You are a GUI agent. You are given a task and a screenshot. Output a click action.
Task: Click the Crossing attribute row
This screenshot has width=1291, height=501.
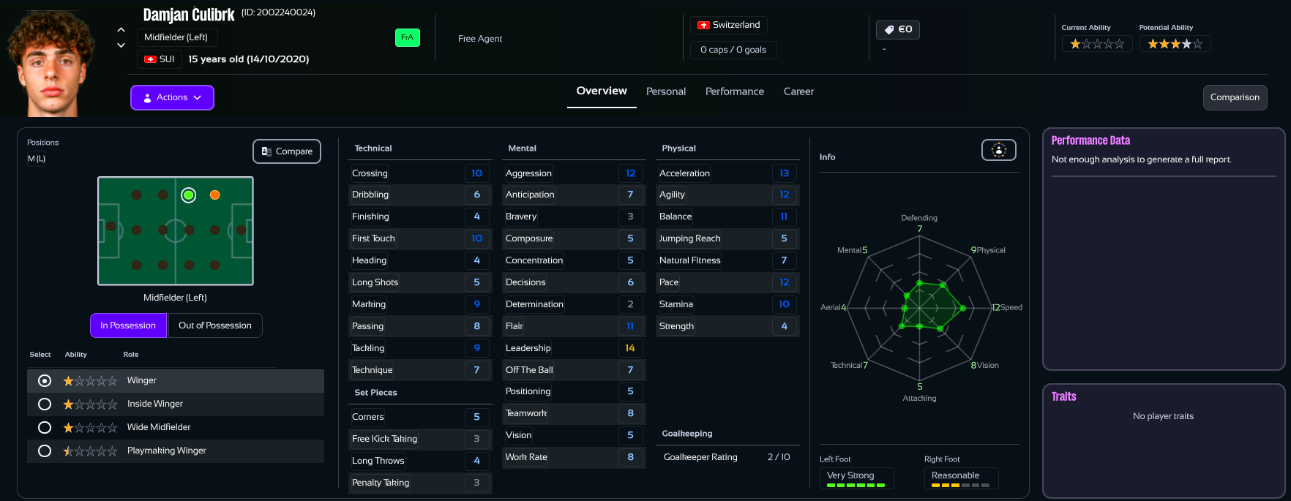tap(419, 173)
